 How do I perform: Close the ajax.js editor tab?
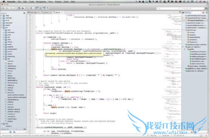(x=62, y=12)
